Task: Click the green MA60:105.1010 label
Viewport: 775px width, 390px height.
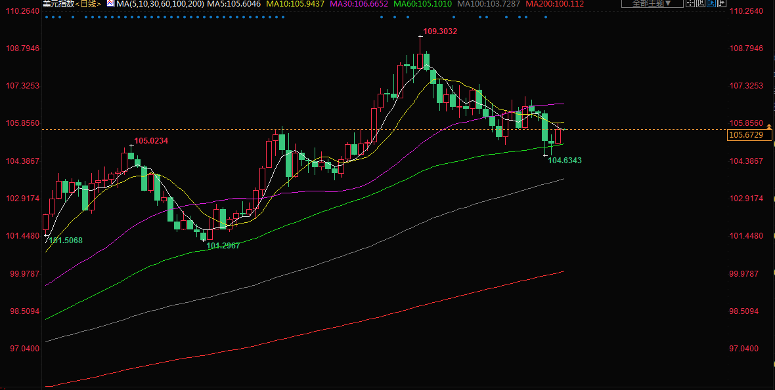Action: [x=422, y=4]
